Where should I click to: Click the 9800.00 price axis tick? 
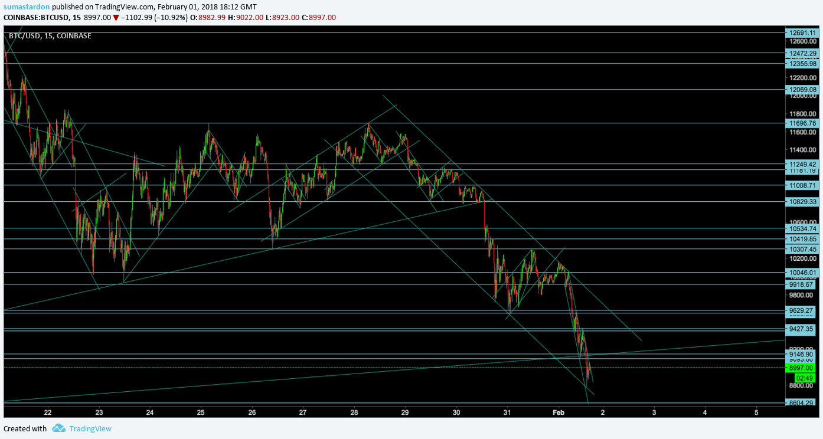802,295
